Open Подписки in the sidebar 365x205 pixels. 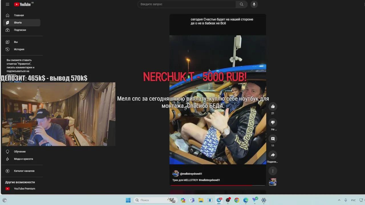pos(22,30)
